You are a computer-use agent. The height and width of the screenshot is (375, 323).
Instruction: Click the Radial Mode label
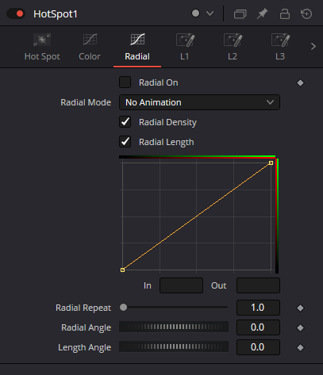[86, 102]
